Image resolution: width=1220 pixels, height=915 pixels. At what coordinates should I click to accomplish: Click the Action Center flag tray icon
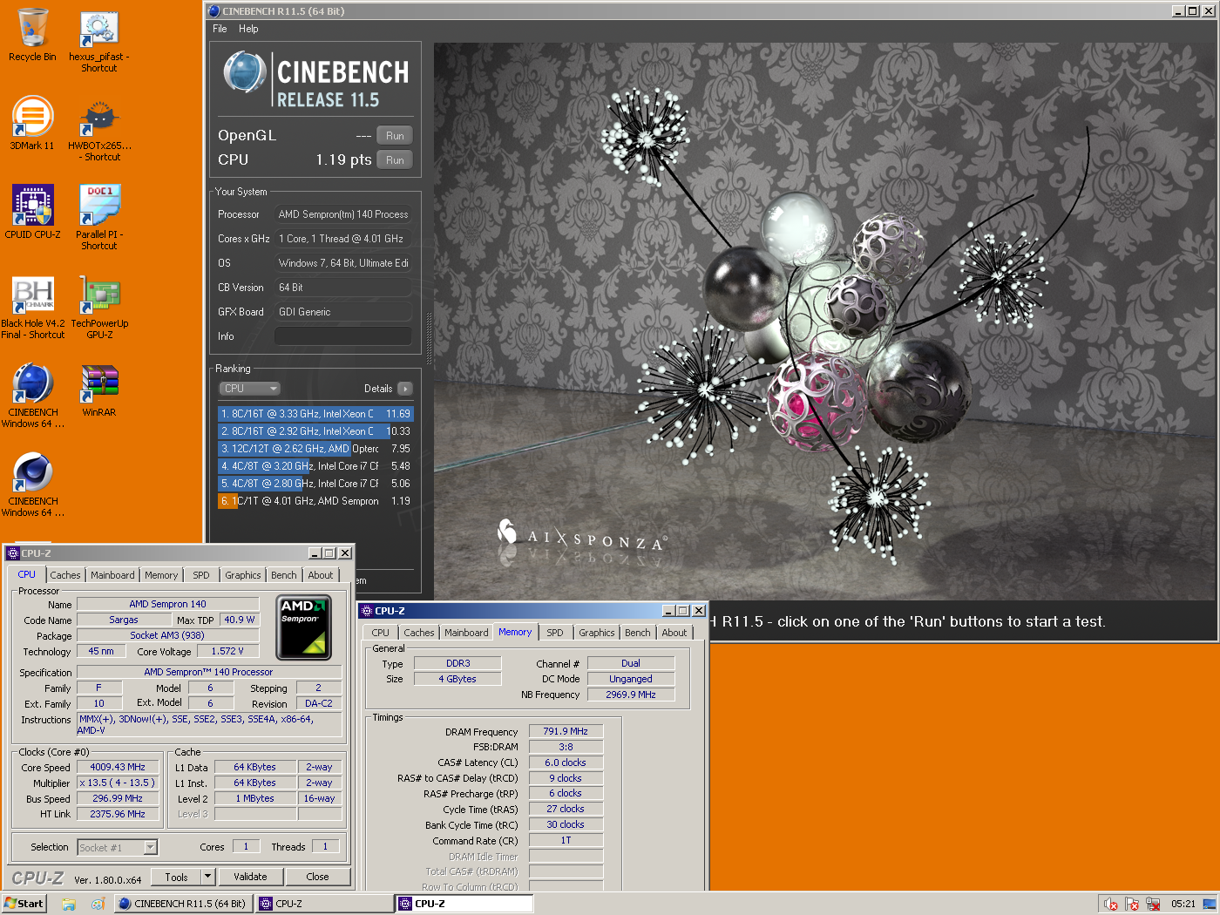point(1132,904)
